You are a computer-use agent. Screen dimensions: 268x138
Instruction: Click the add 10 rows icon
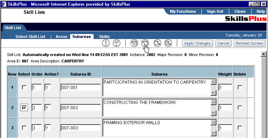117,43
